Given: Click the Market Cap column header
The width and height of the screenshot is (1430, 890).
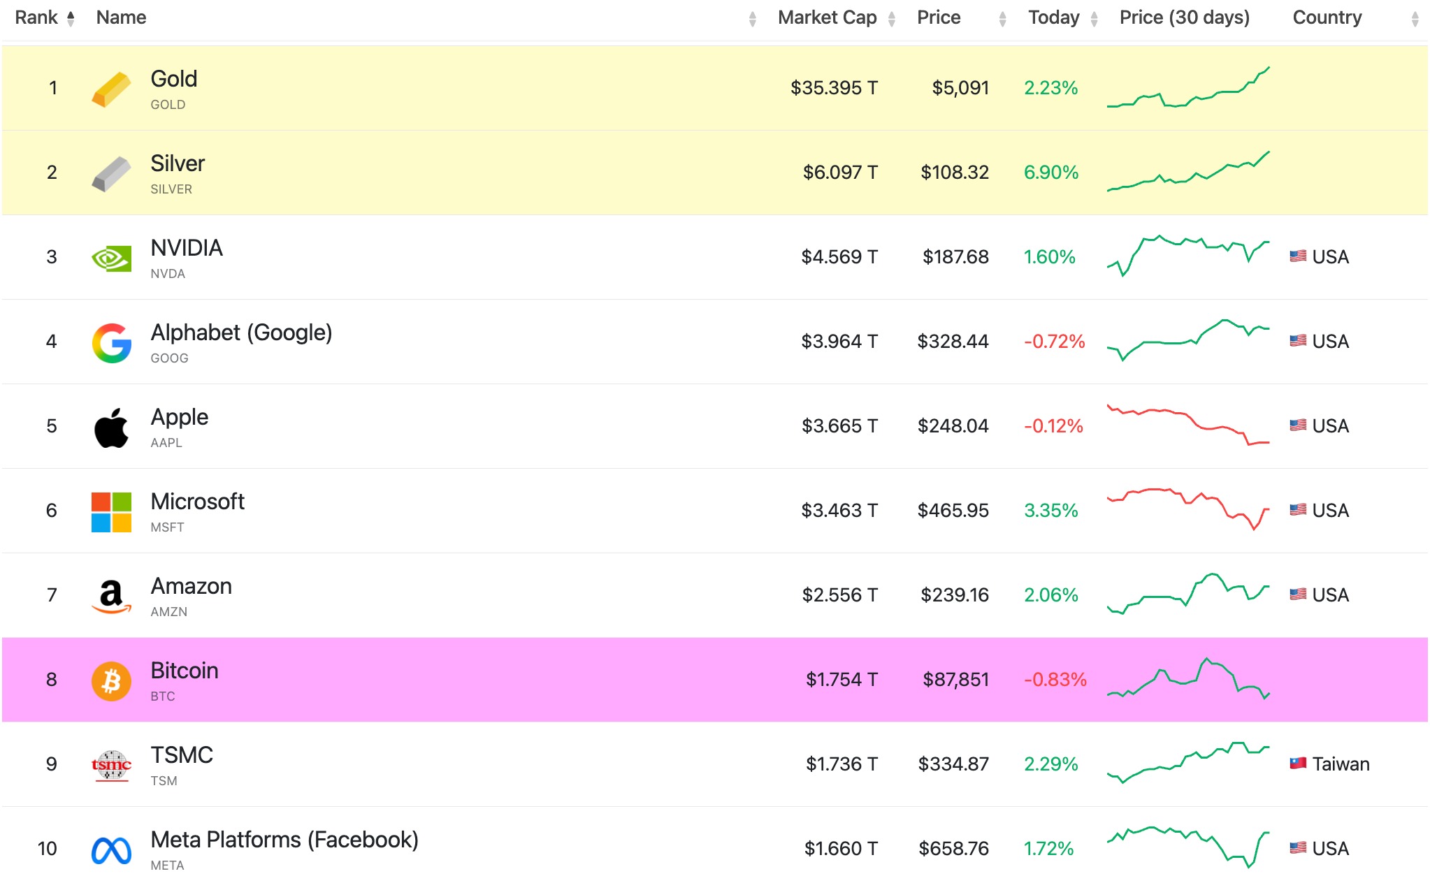Looking at the screenshot, I should click(x=827, y=17).
